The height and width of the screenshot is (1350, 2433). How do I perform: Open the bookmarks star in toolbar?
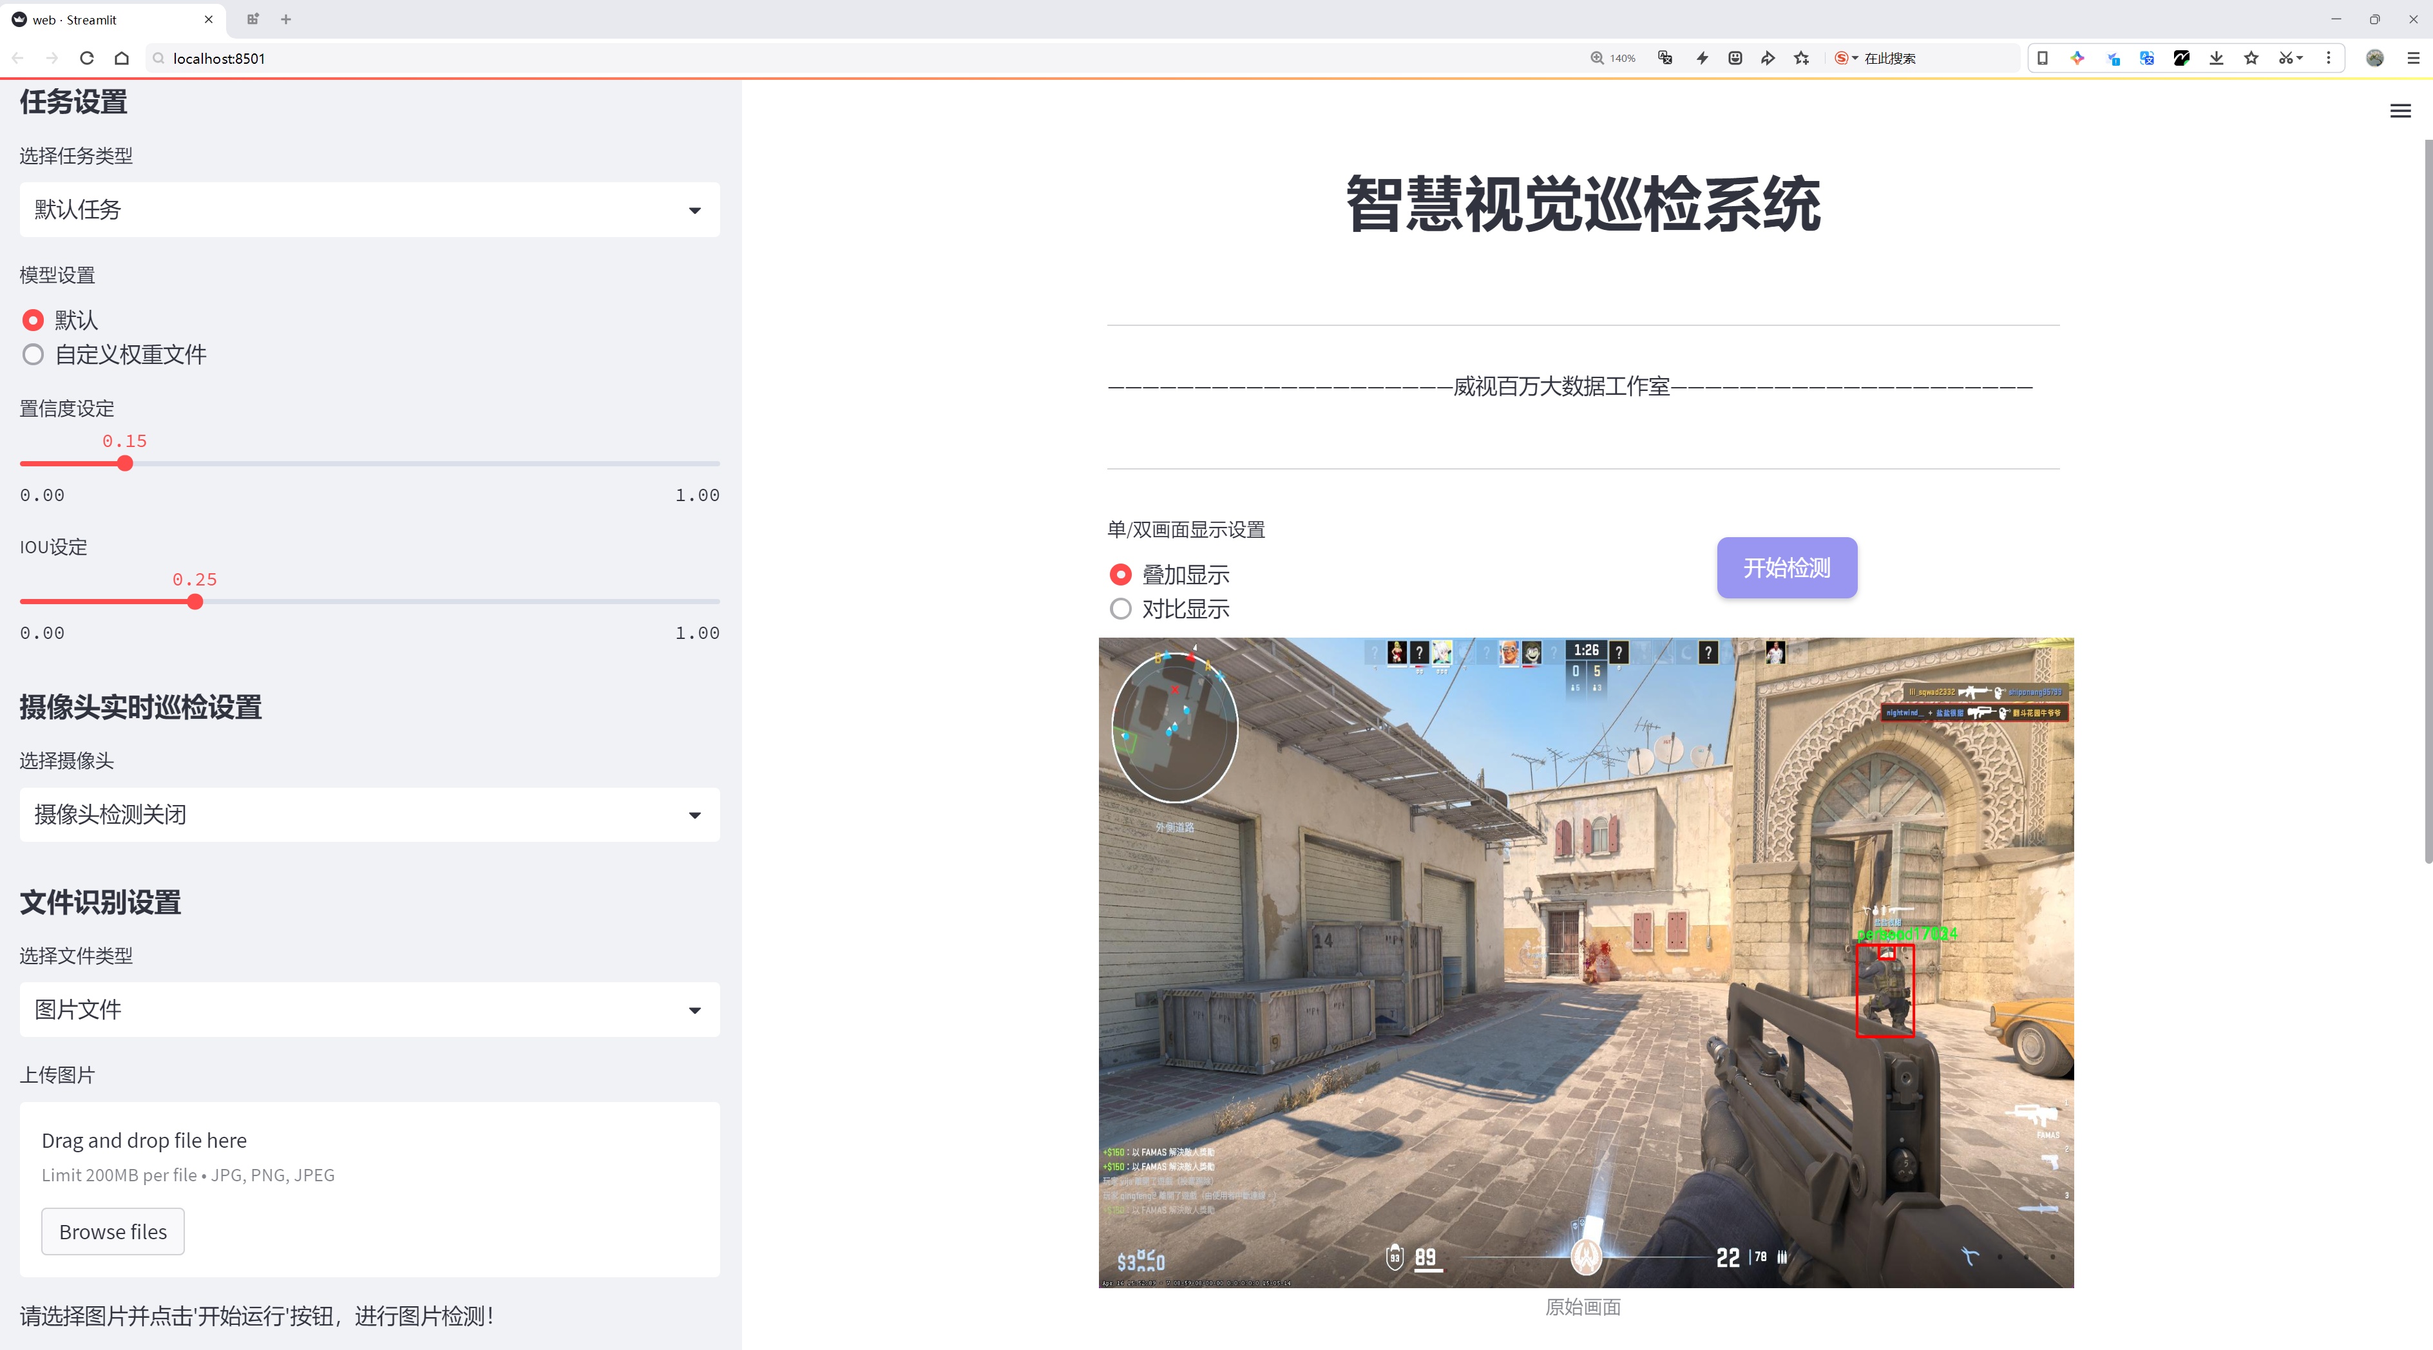[2251, 59]
